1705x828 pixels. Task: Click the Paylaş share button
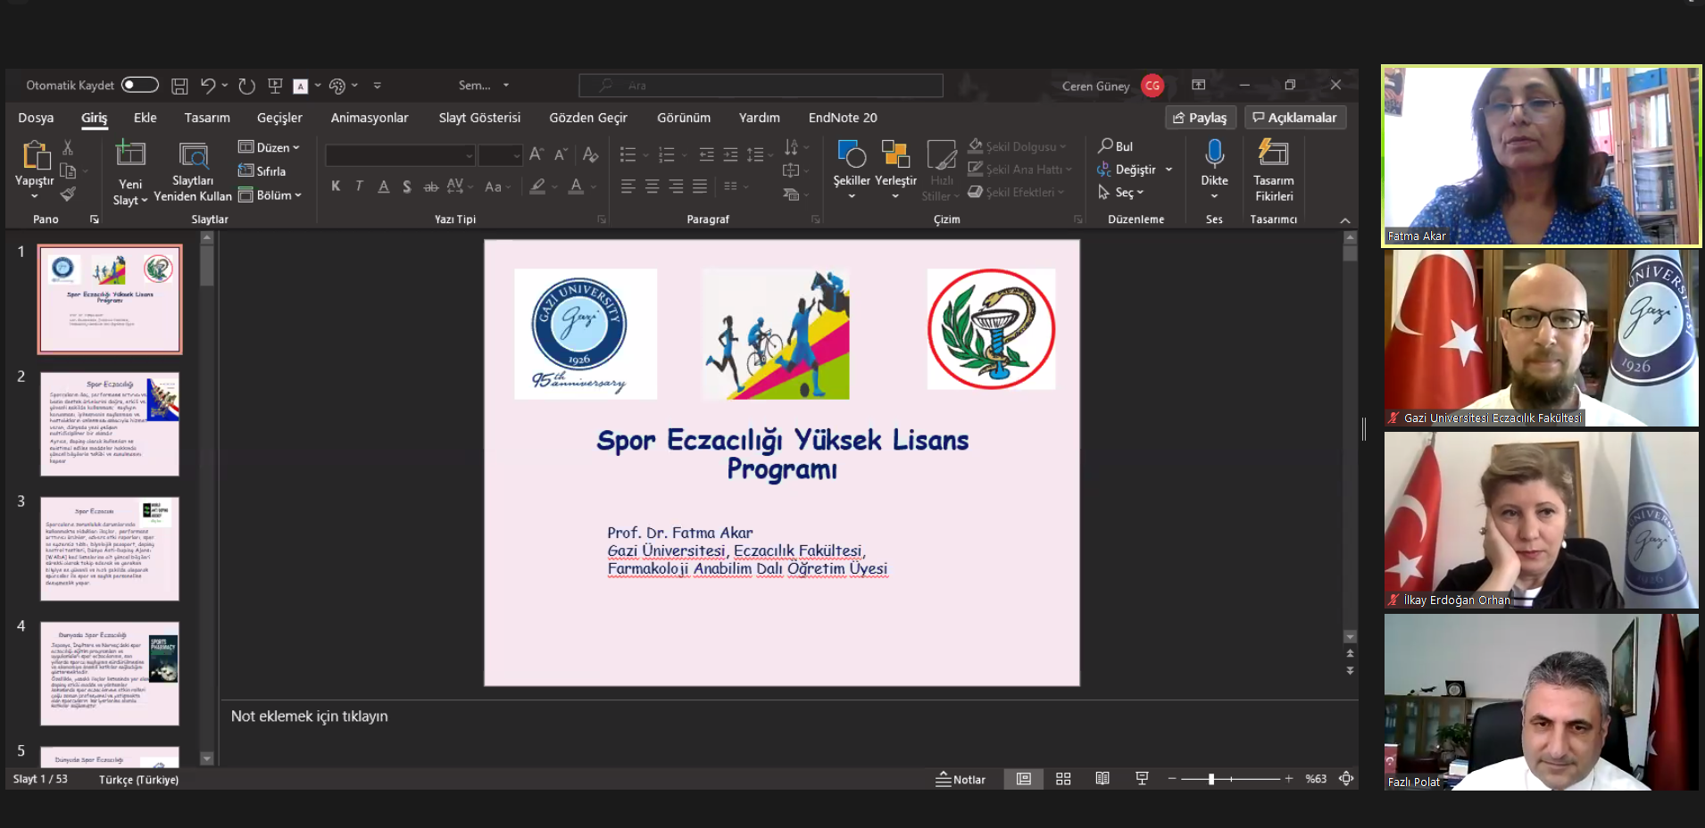tap(1200, 118)
